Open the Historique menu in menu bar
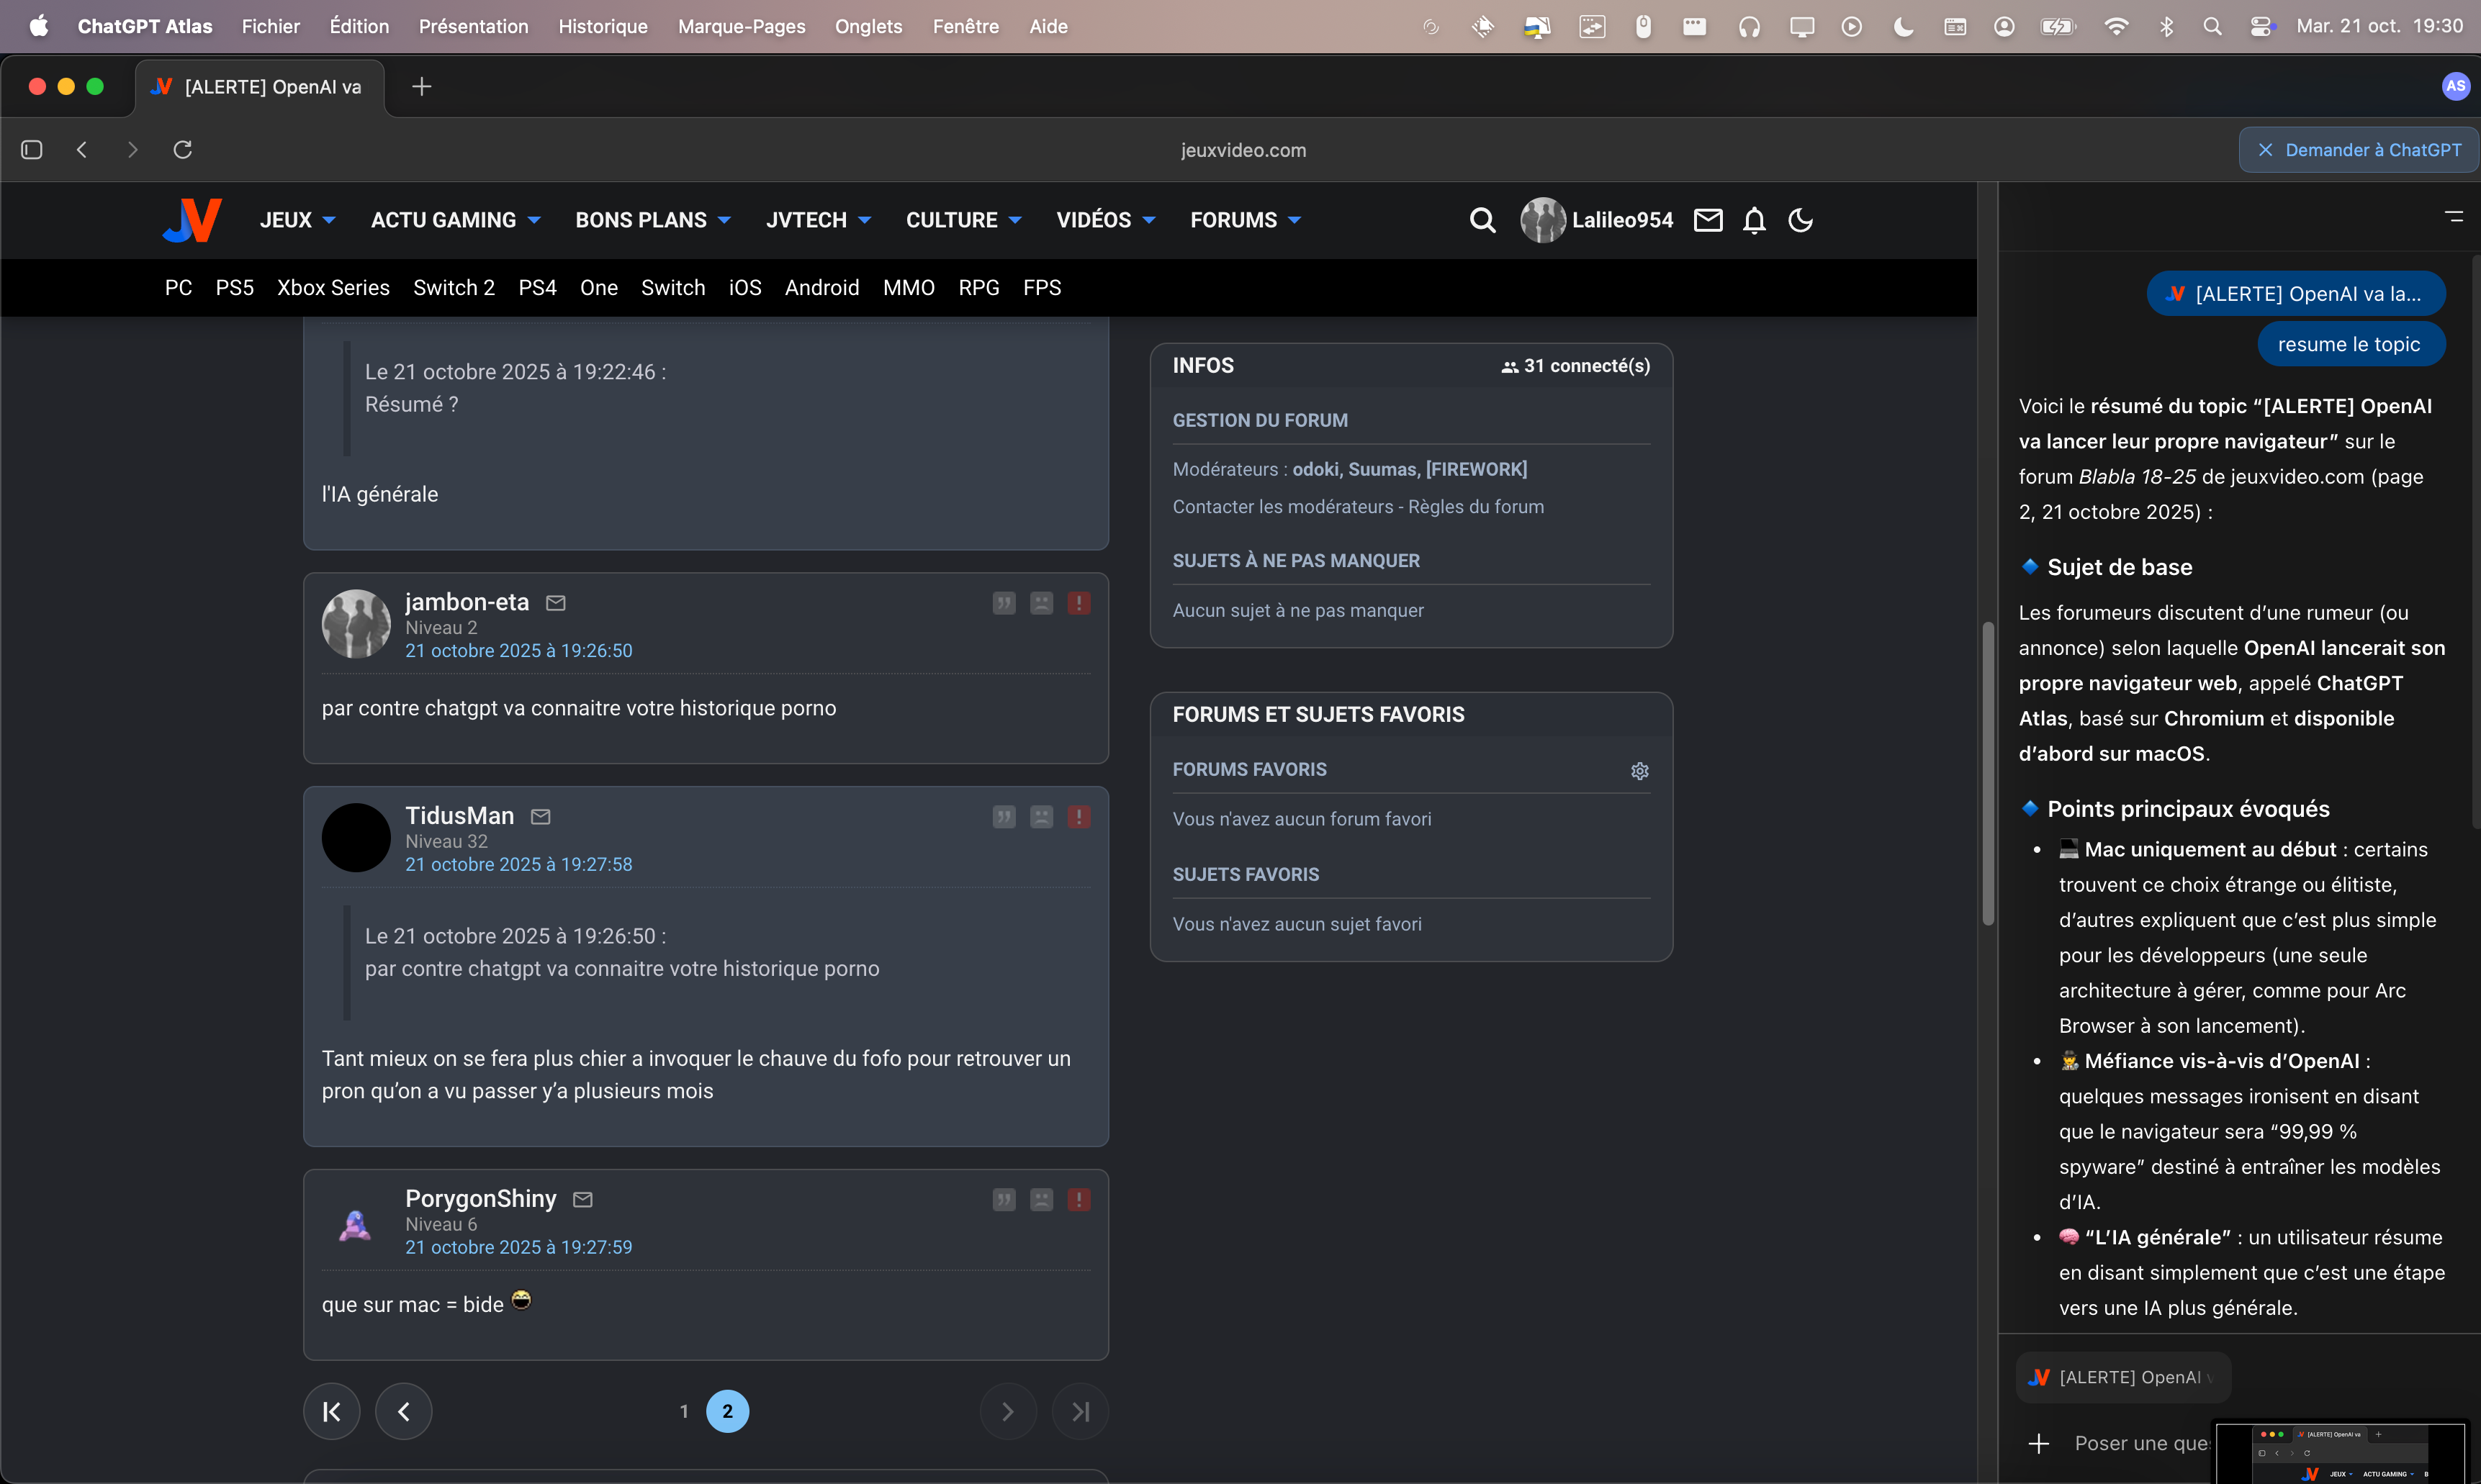The height and width of the screenshot is (1484, 2481). pos(602,27)
